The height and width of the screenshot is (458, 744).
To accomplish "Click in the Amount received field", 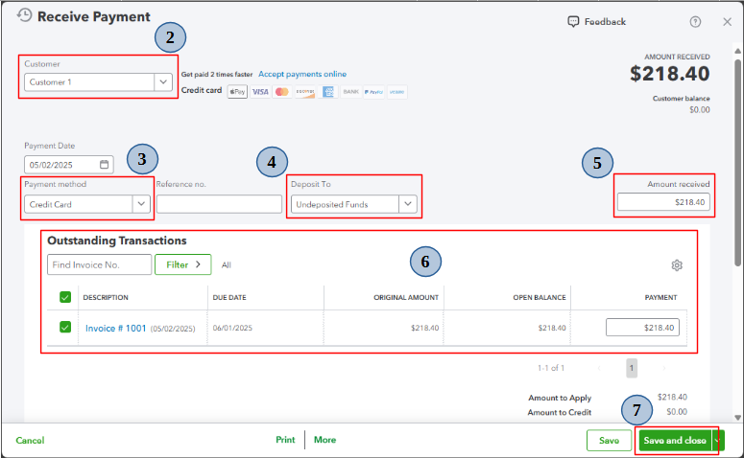I will coord(663,202).
